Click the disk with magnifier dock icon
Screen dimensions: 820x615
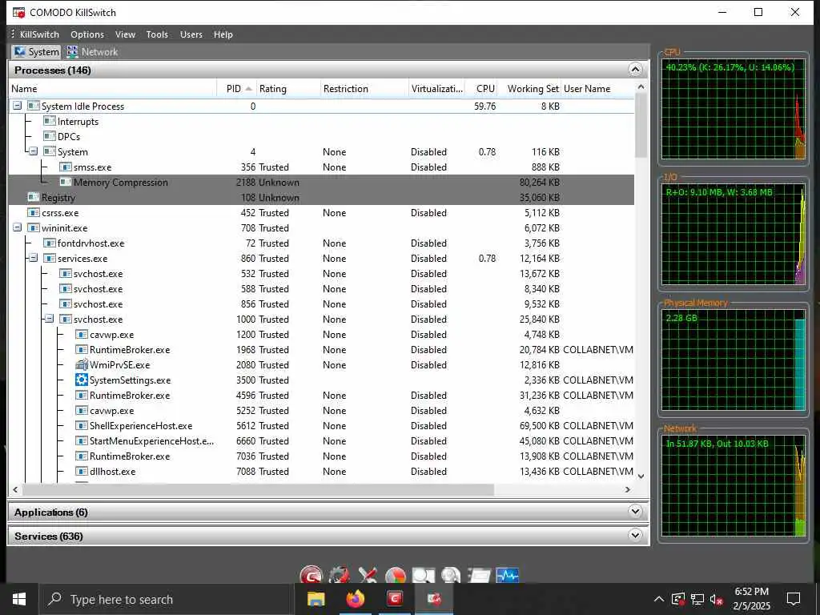tap(451, 576)
